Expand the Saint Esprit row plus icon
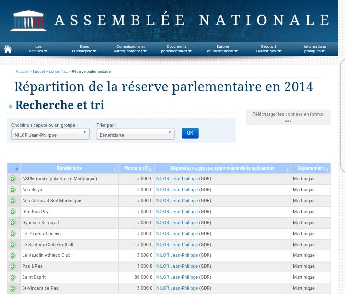 pos(13,277)
